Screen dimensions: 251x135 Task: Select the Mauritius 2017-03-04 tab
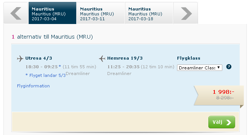click(52, 13)
